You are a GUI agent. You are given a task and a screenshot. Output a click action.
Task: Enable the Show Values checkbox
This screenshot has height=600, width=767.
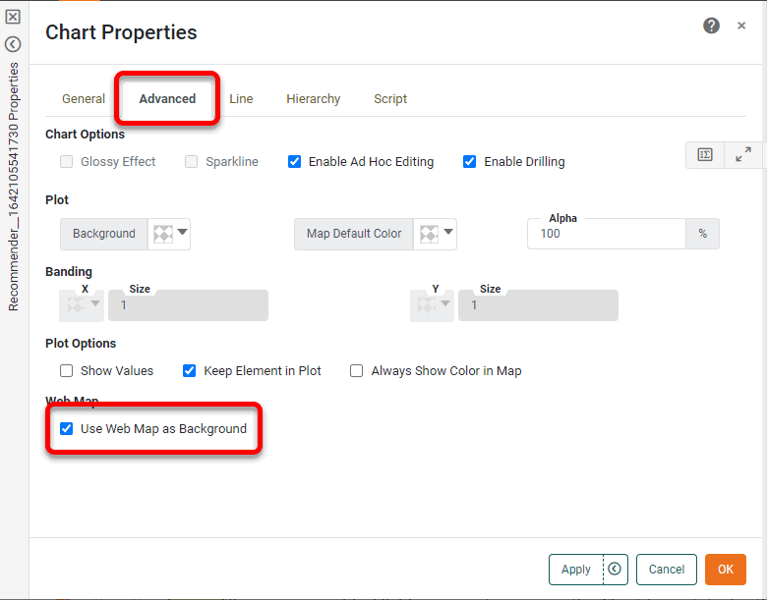coord(67,371)
